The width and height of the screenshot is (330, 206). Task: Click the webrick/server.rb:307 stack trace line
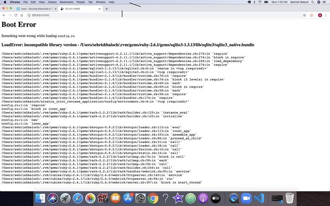(x=102, y=183)
